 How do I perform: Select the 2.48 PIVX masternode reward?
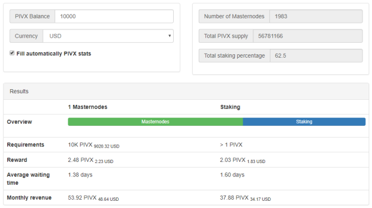(81, 160)
